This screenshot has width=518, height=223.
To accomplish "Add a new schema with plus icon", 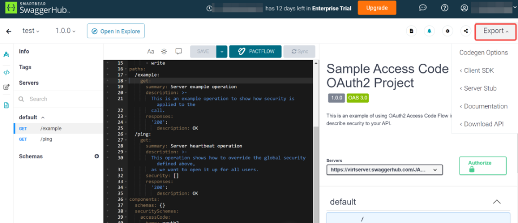I will pos(97,157).
